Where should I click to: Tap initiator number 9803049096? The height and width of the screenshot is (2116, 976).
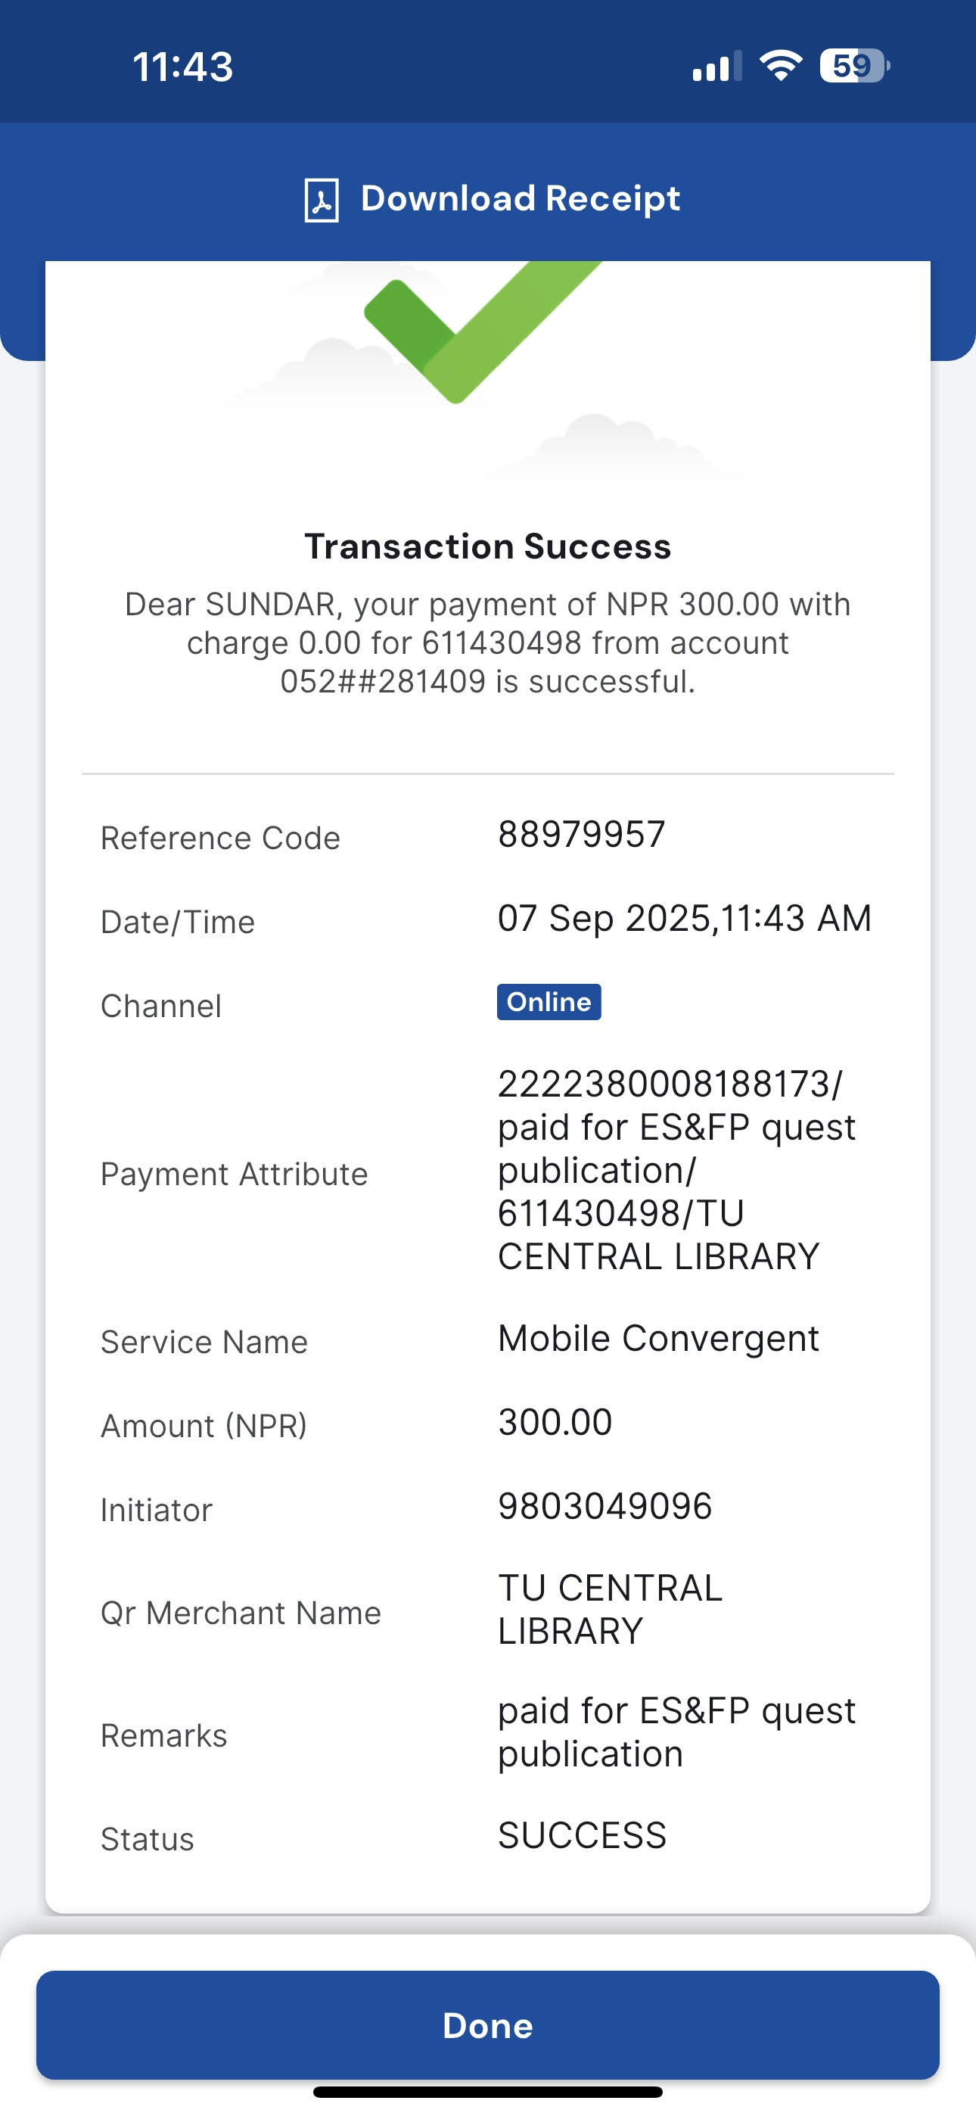(x=605, y=1506)
